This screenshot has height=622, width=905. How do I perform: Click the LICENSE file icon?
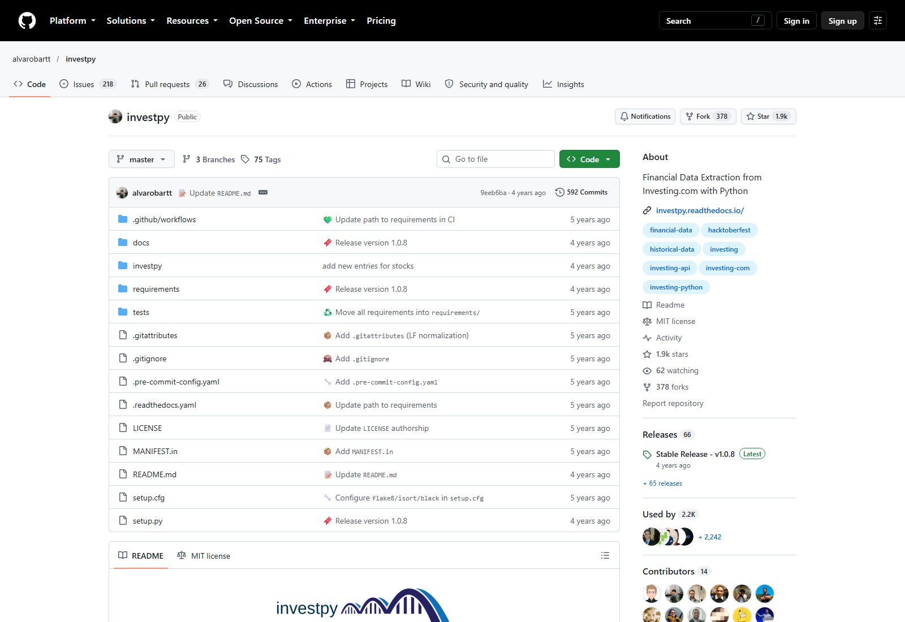tap(123, 428)
